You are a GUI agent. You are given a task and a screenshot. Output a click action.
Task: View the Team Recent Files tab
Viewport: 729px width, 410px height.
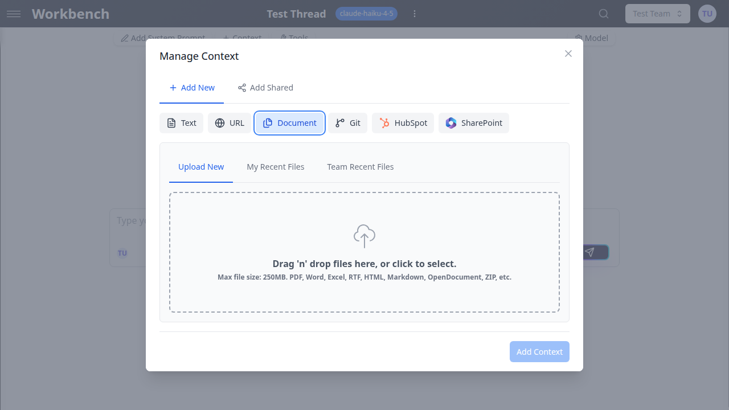(361, 166)
